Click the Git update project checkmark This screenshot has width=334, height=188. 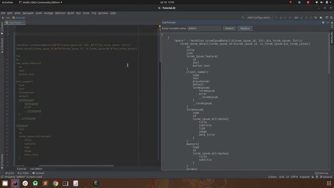pos(302,18)
